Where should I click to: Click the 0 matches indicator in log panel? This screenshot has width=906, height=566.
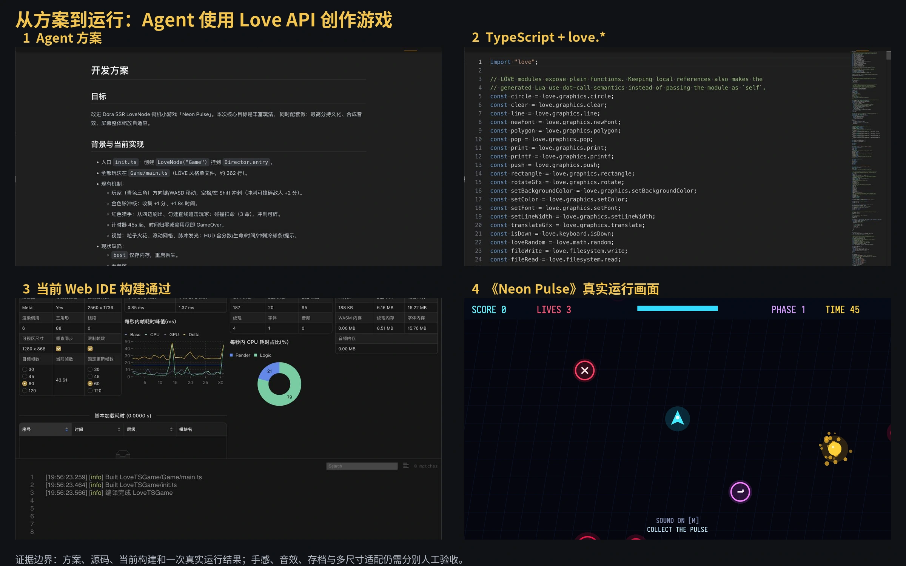pyautogui.click(x=426, y=466)
